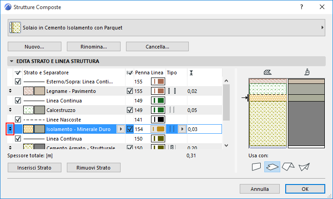Click the cut fill preview header icon
Screen dimensions: 333x199
point(267,73)
